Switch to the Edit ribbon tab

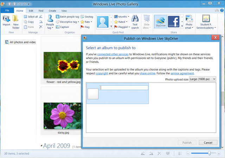(x=31, y=11)
